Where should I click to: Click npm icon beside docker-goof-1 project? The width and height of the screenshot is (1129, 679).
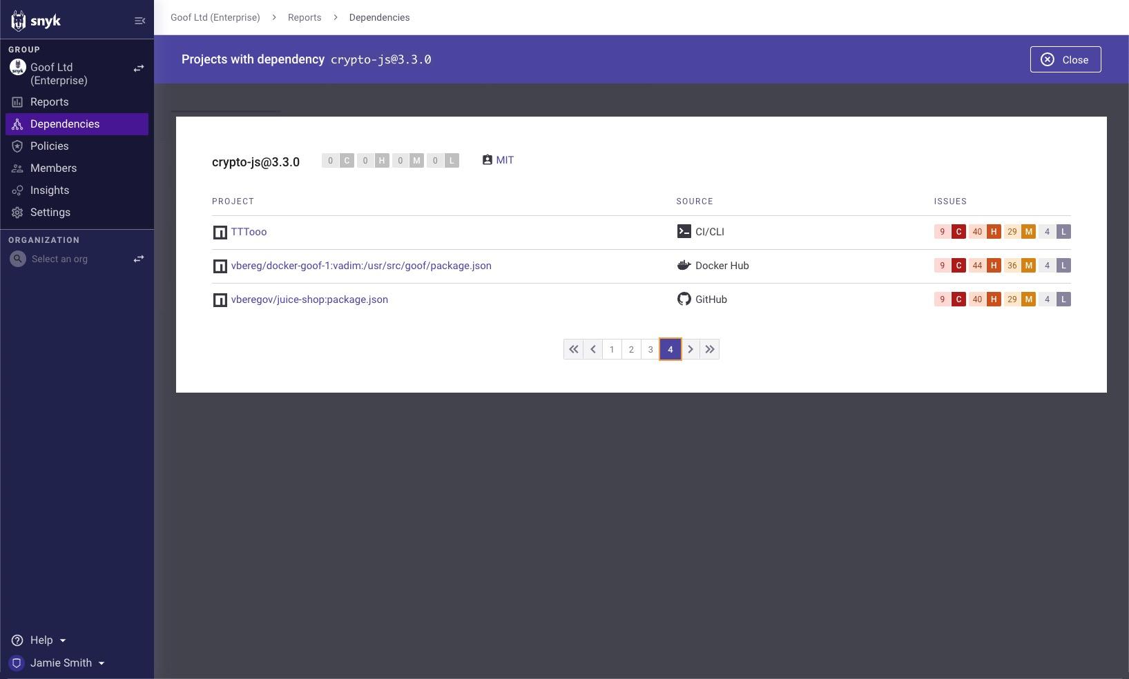pos(220,266)
